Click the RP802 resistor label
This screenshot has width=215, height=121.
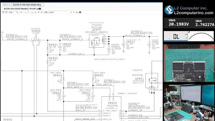point(53,58)
